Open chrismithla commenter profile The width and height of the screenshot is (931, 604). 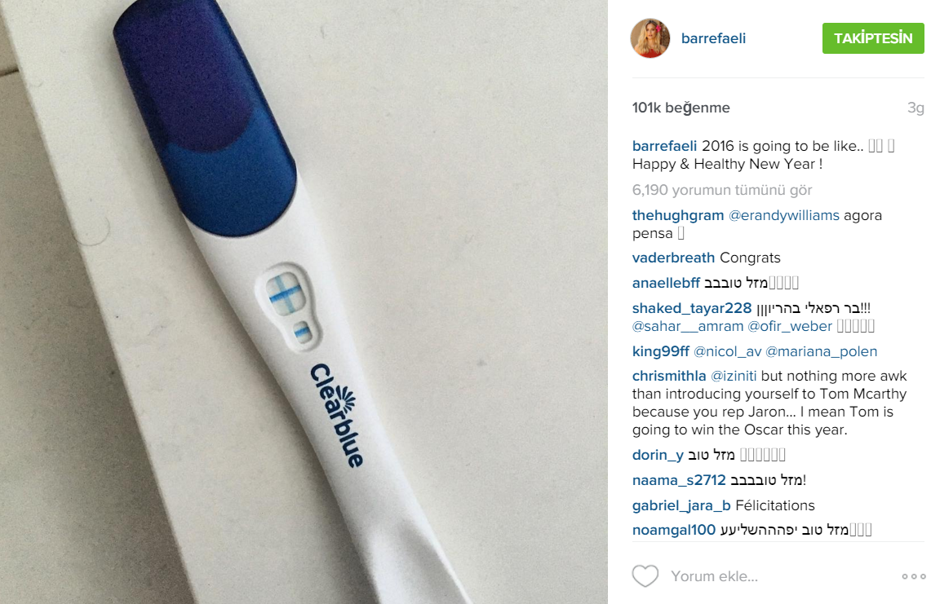coord(669,376)
